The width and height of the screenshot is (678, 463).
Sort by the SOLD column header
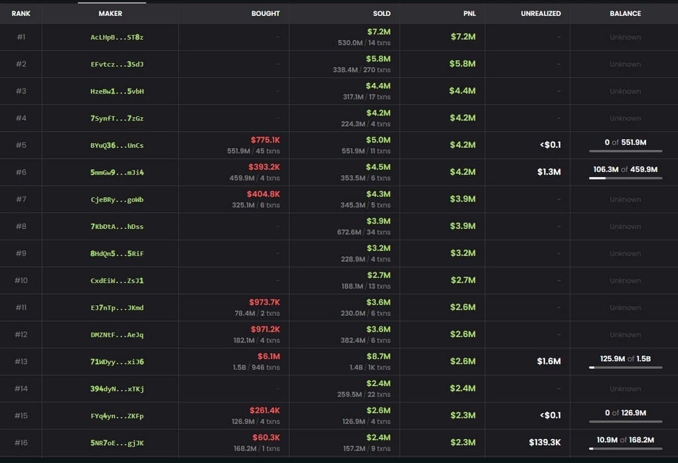pyautogui.click(x=381, y=13)
